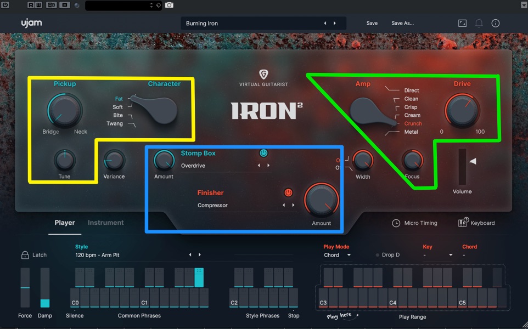
Task: Select the Twang character option
Action: click(x=115, y=123)
